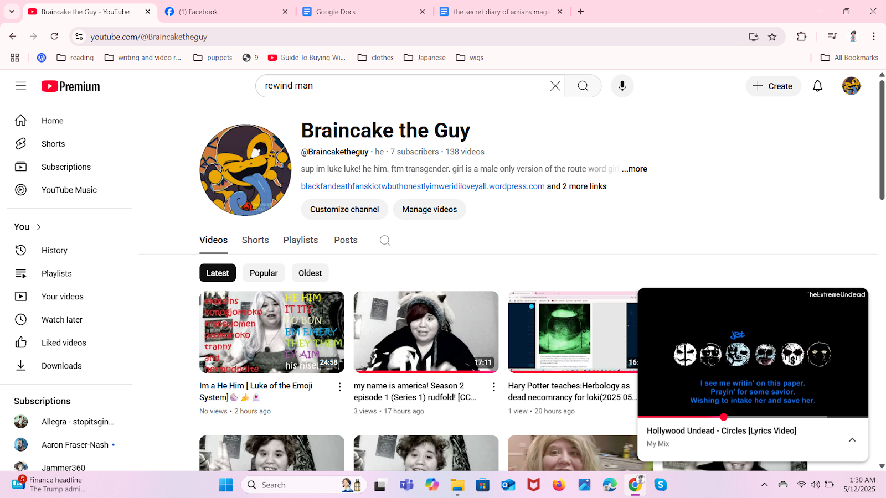Search within channel using magnifier icon
The width and height of the screenshot is (886, 498).
point(385,240)
